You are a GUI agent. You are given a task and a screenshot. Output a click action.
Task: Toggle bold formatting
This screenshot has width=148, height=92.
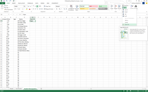[15, 9]
